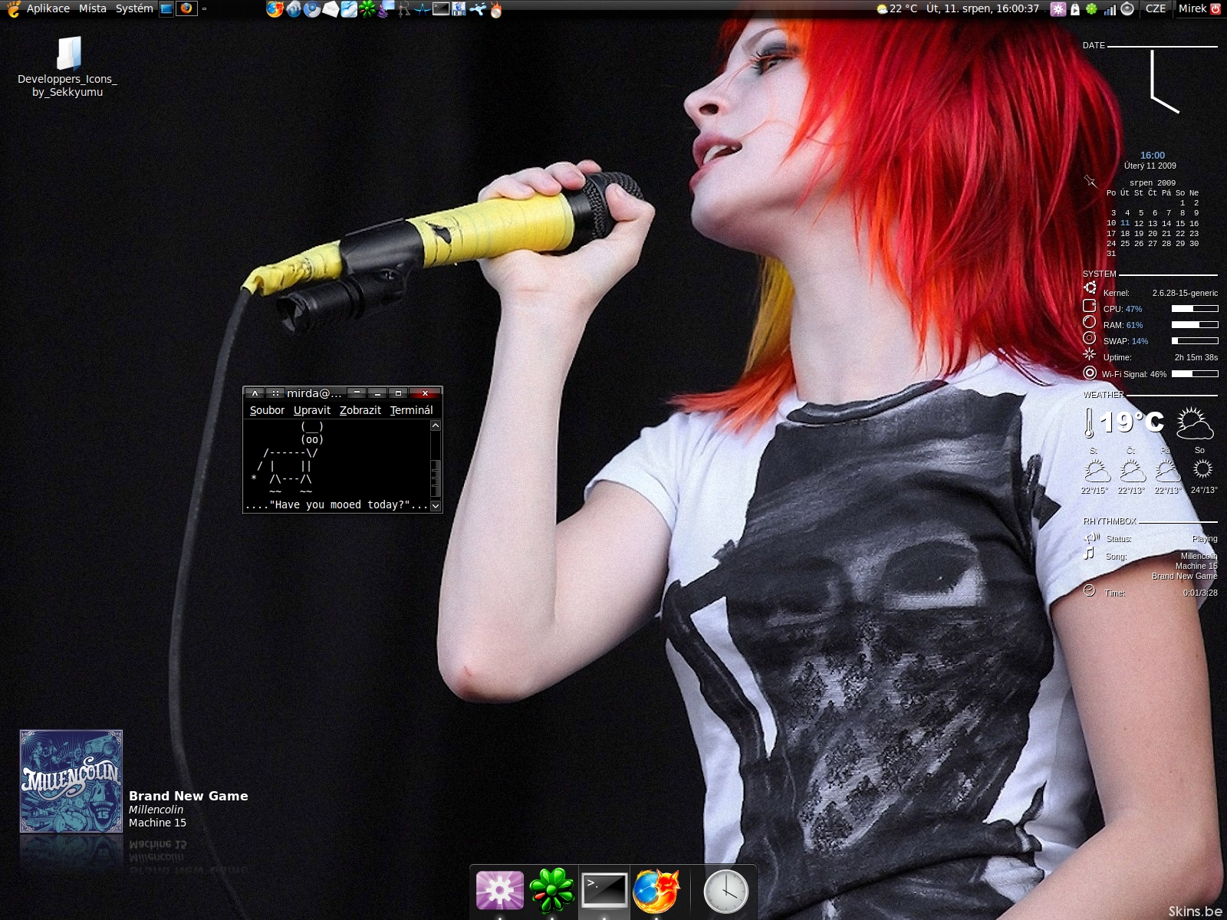Open the Systém menu

pyautogui.click(x=134, y=8)
